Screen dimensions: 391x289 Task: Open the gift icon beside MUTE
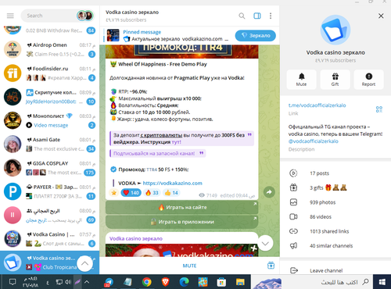tap(271, 266)
